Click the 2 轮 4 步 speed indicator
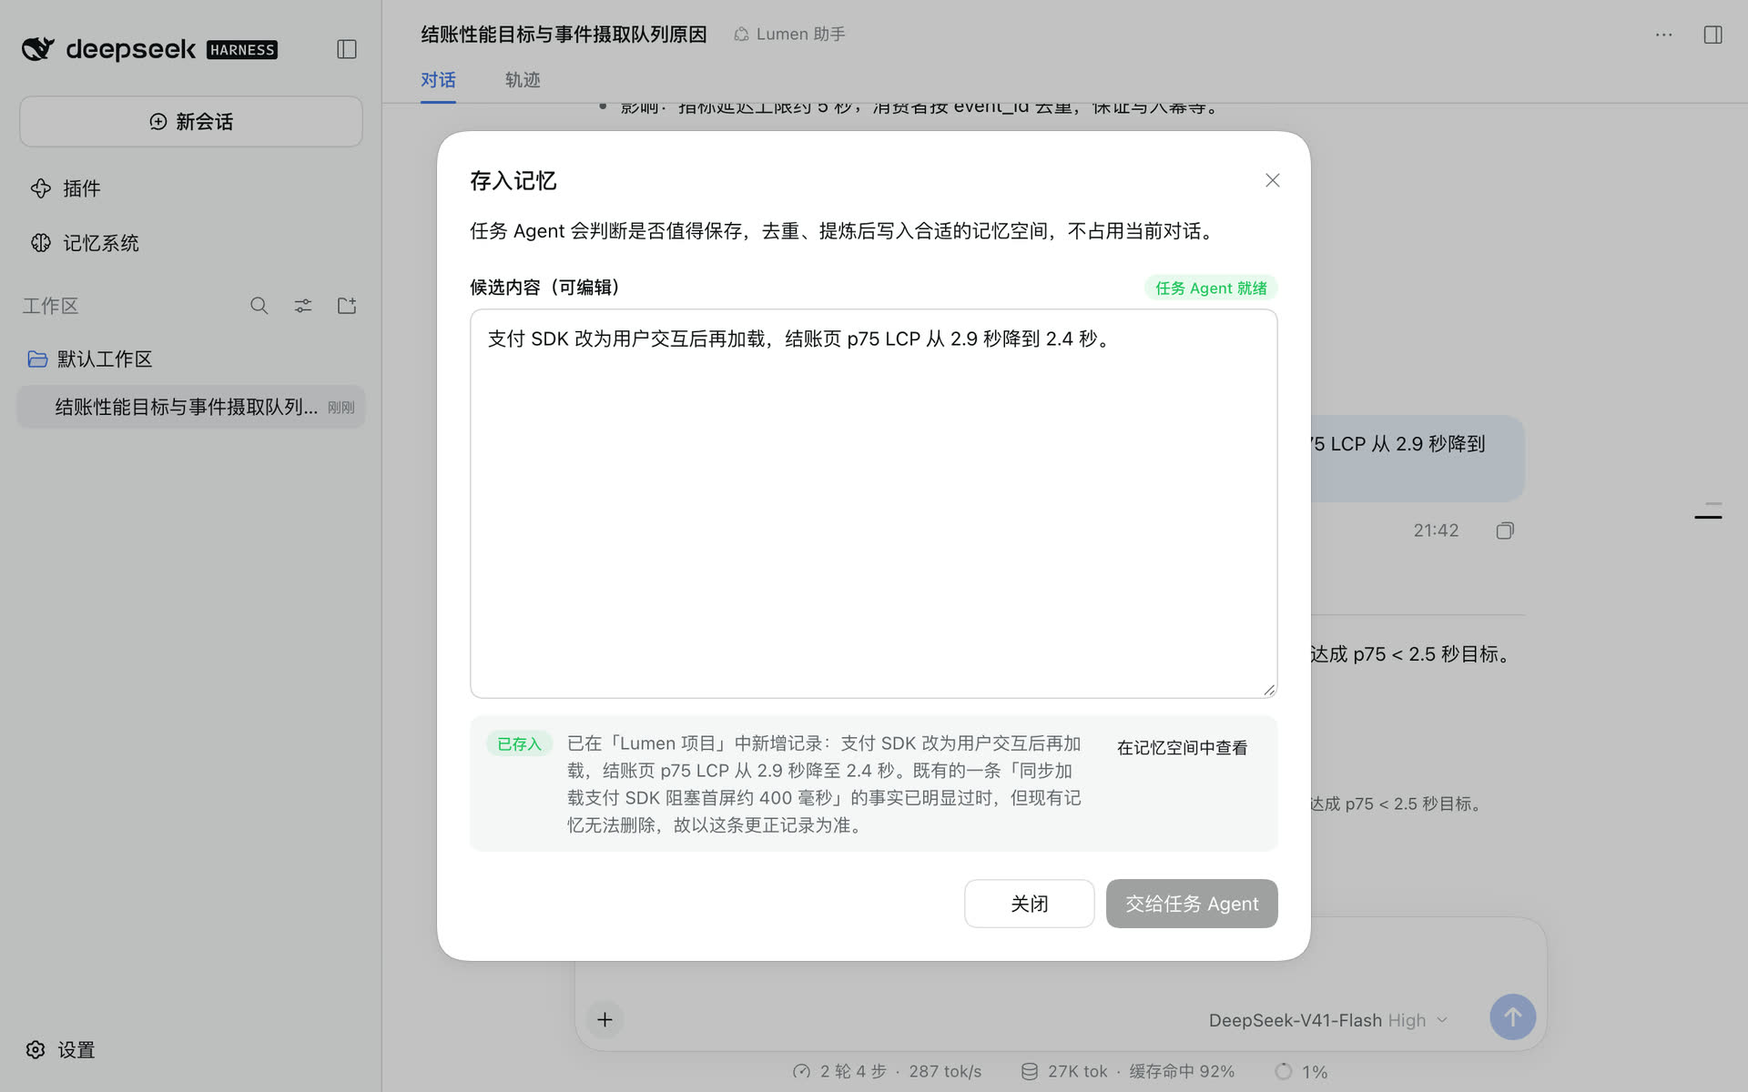Viewport: 1748px width, 1092px height. (887, 1071)
